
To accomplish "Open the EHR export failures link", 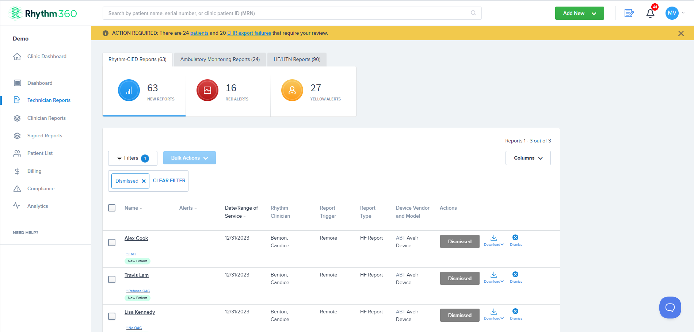I will click(249, 33).
